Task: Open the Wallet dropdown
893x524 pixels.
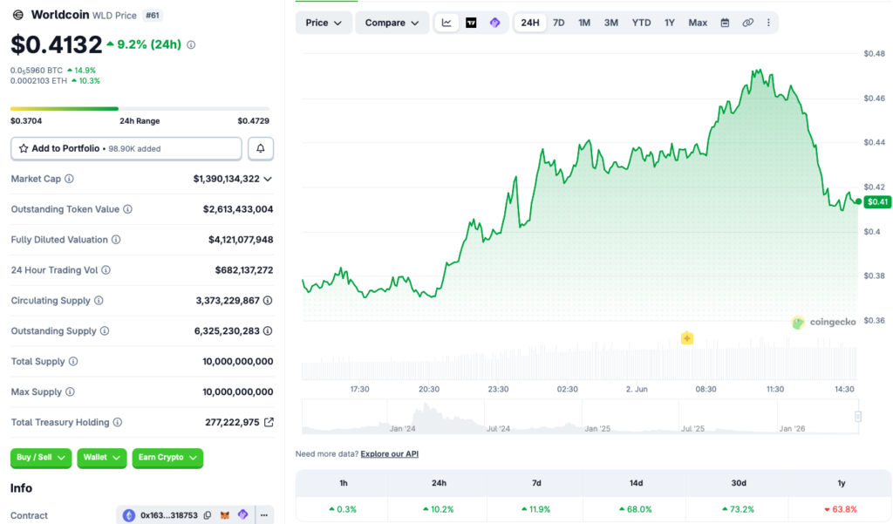Action: 102,458
